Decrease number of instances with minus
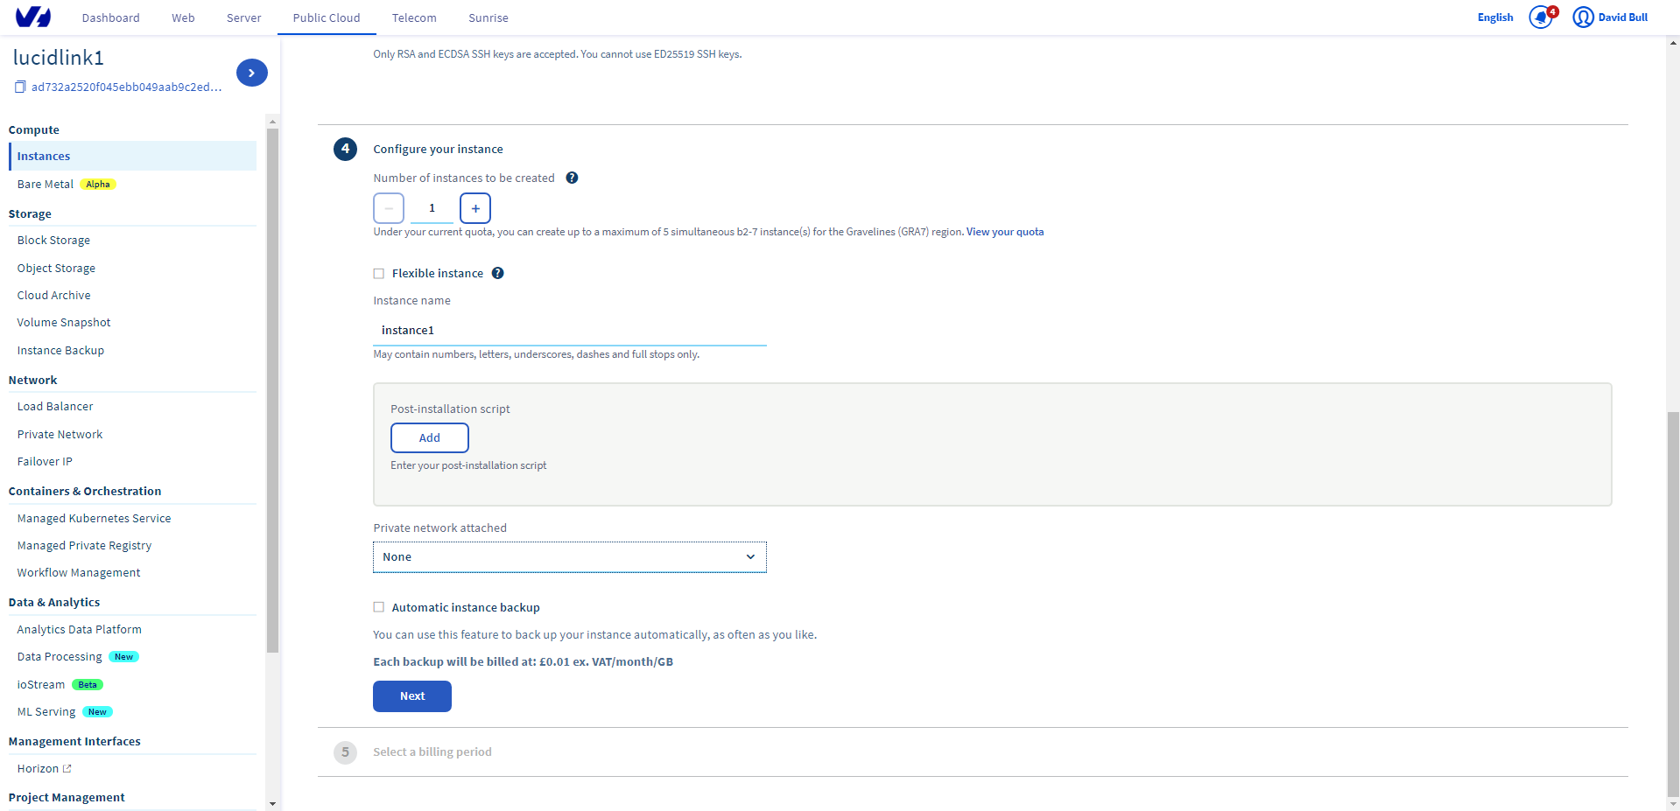Image resolution: width=1680 pixels, height=811 pixels. click(389, 208)
